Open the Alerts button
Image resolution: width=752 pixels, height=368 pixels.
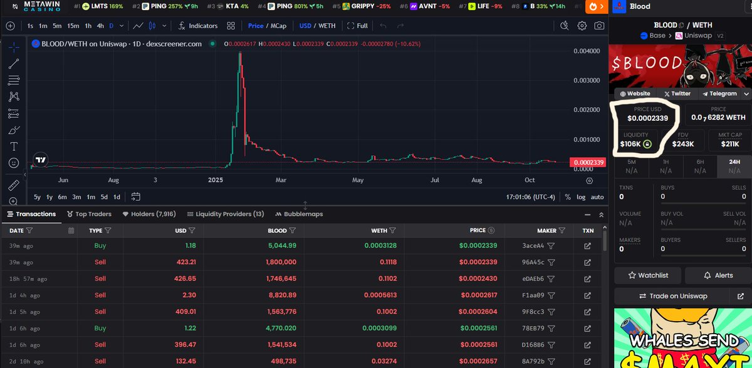pyautogui.click(x=718, y=275)
